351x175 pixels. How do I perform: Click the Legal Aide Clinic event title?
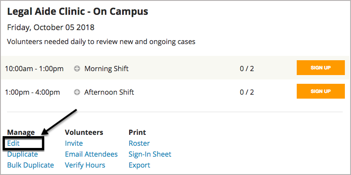pyautogui.click(x=77, y=11)
